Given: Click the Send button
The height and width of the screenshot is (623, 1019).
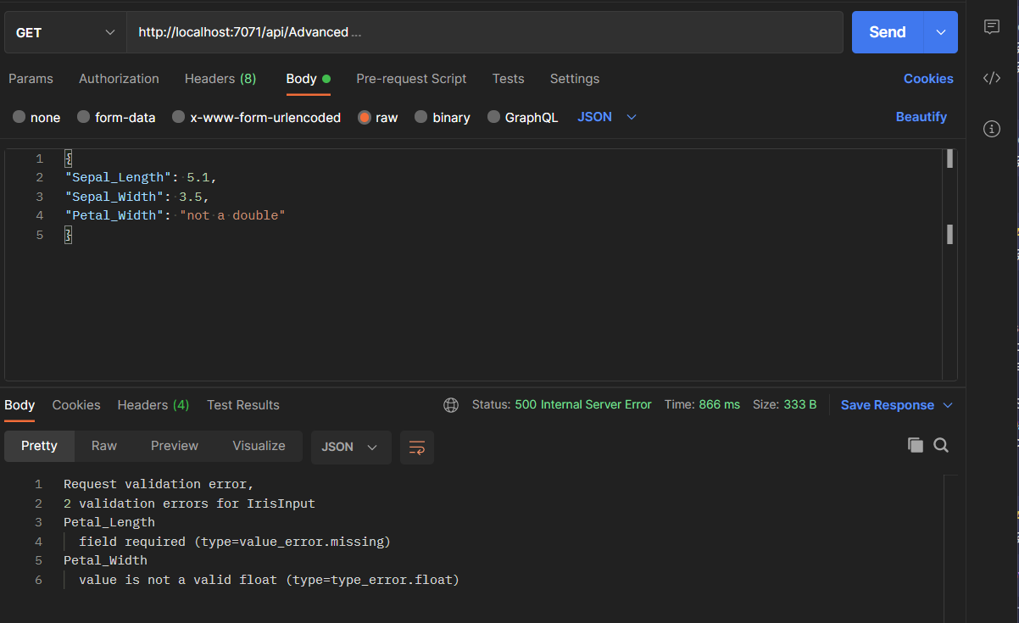Looking at the screenshot, I should [887, 31].
